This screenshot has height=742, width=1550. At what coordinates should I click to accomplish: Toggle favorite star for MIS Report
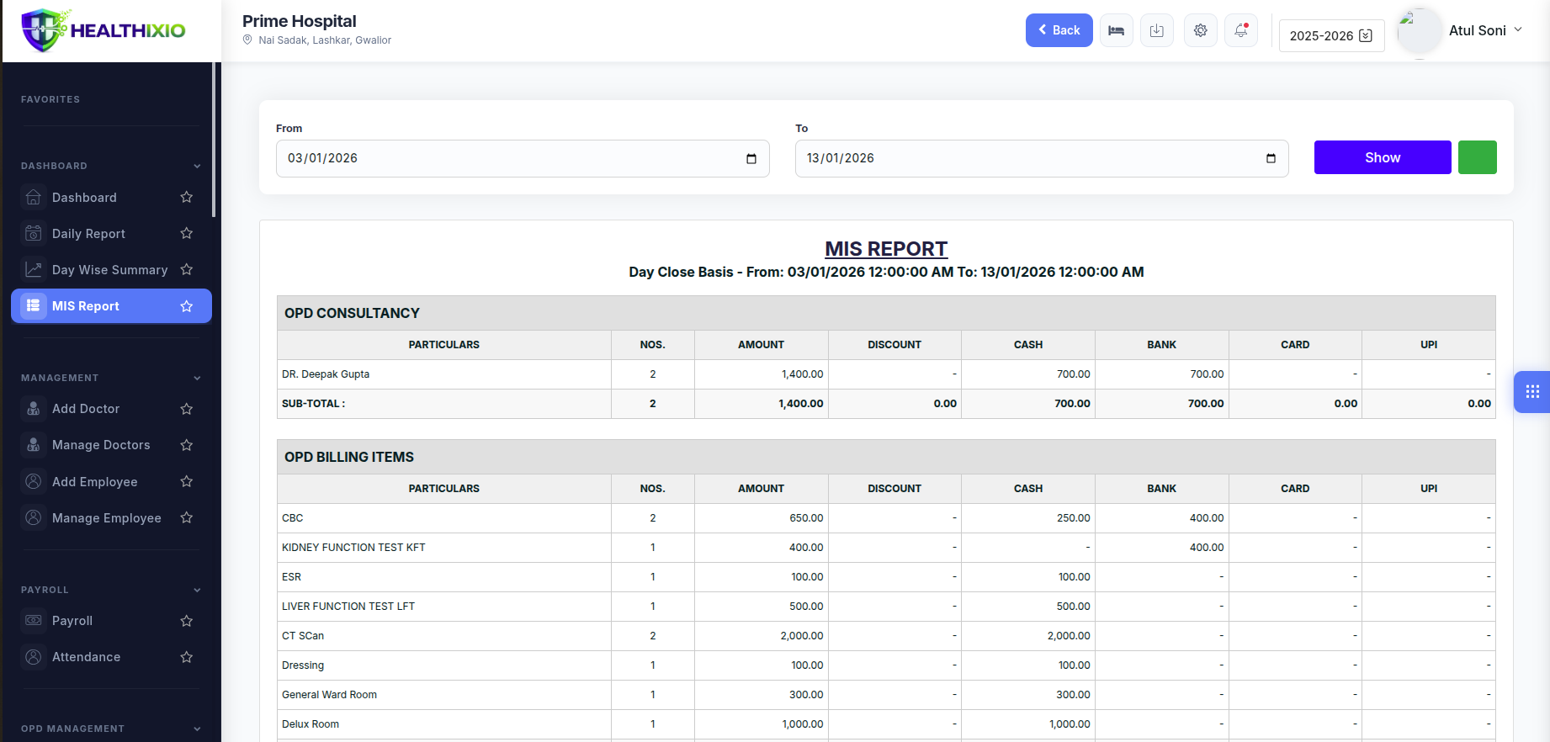pyautogui.click(x=187, y=306)
